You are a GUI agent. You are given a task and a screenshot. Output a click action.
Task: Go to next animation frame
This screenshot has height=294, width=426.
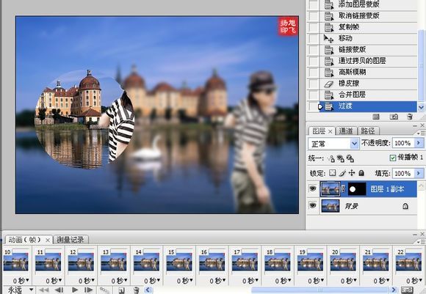coord(88,290)
